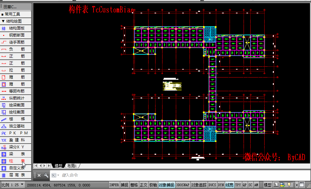This screenshot has width=311, height=189.
Task: Open the 比例 1:25 scale dropdown
Action: [13, 185]
